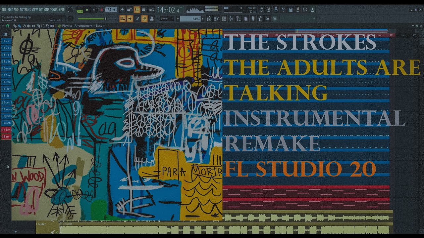Select the slip tool in playlist
Screen dimensions: 424x238
coord(33,26)
